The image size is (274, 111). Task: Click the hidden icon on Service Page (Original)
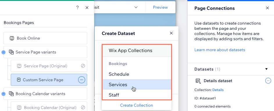coord(83,66)
